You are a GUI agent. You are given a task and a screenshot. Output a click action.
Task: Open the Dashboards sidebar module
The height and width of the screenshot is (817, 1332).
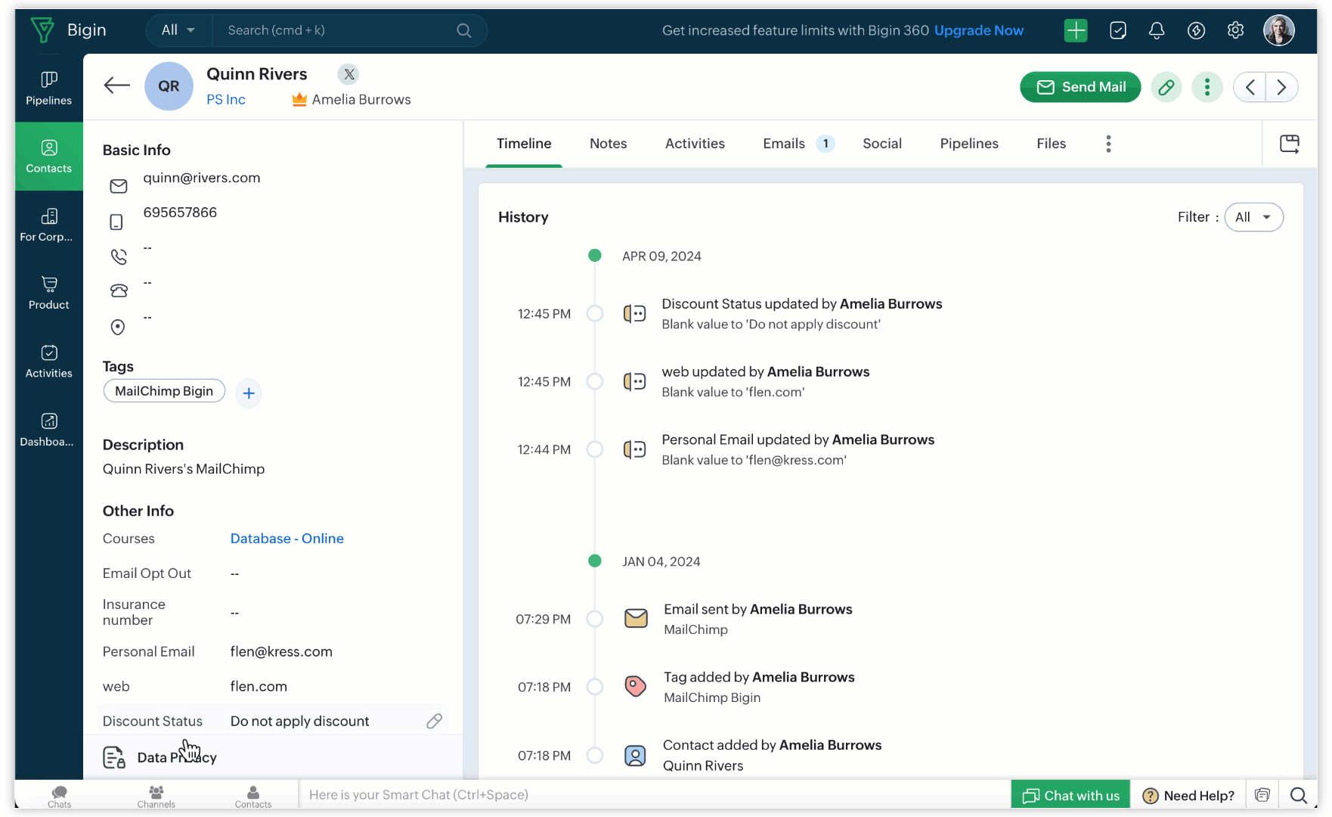48,430
